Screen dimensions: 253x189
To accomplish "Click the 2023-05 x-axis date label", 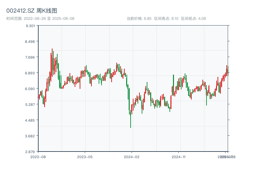I will click(85, 157).
